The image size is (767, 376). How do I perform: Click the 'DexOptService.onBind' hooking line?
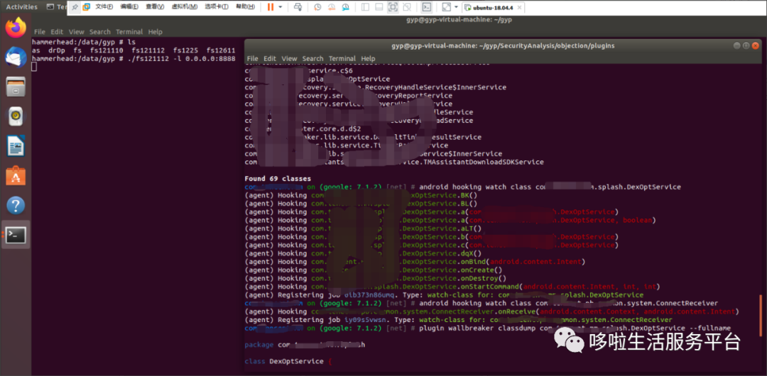[414, 262]
